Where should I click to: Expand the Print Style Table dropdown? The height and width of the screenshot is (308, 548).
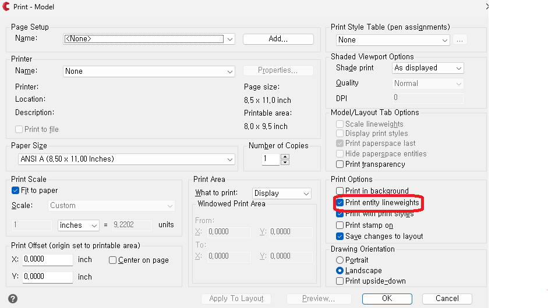(x=445, y=40)
